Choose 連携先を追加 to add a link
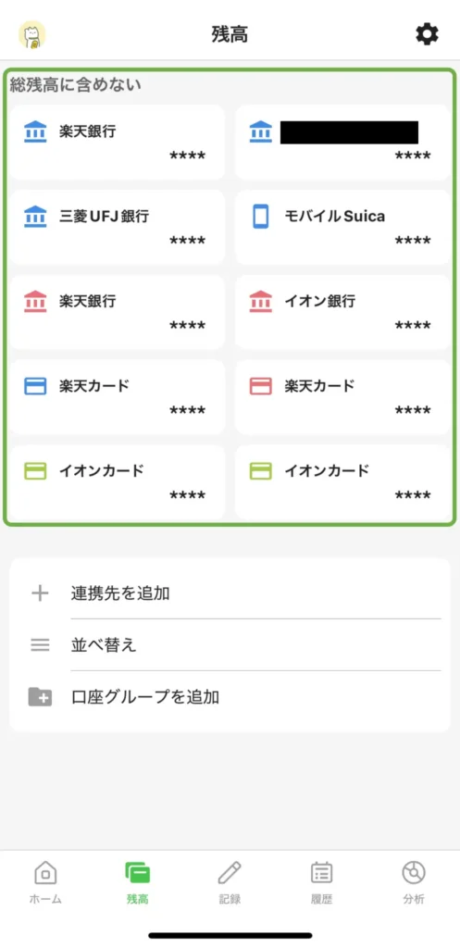460x948 pixels. 120,593
